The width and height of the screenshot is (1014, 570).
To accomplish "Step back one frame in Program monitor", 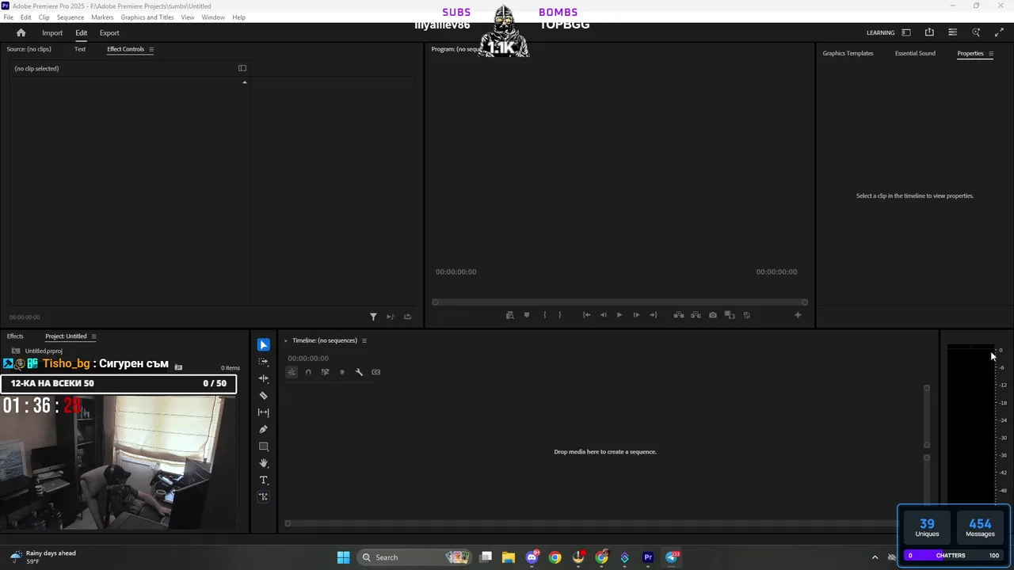I will click(603, 315).
